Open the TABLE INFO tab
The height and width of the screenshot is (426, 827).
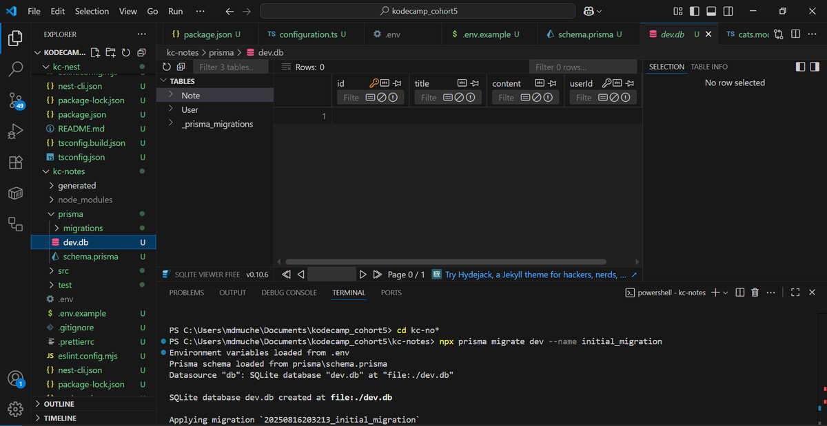709,67
